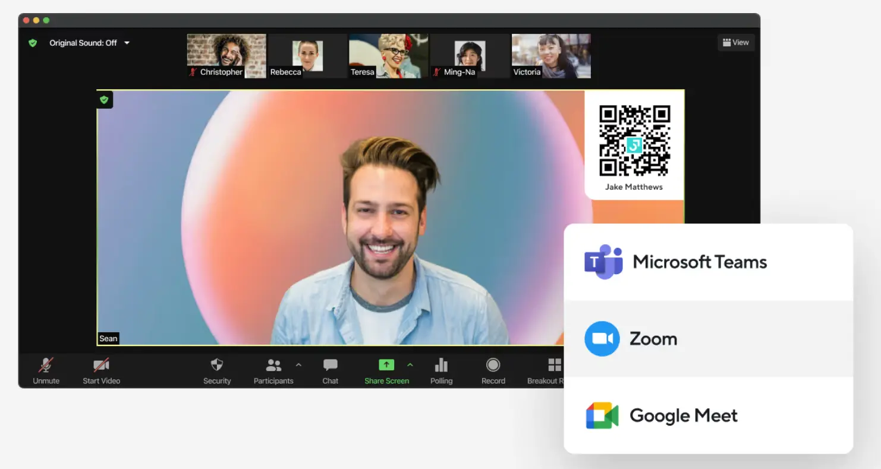
Task: Start recording with the Record button
Action: tap(493, 372)
